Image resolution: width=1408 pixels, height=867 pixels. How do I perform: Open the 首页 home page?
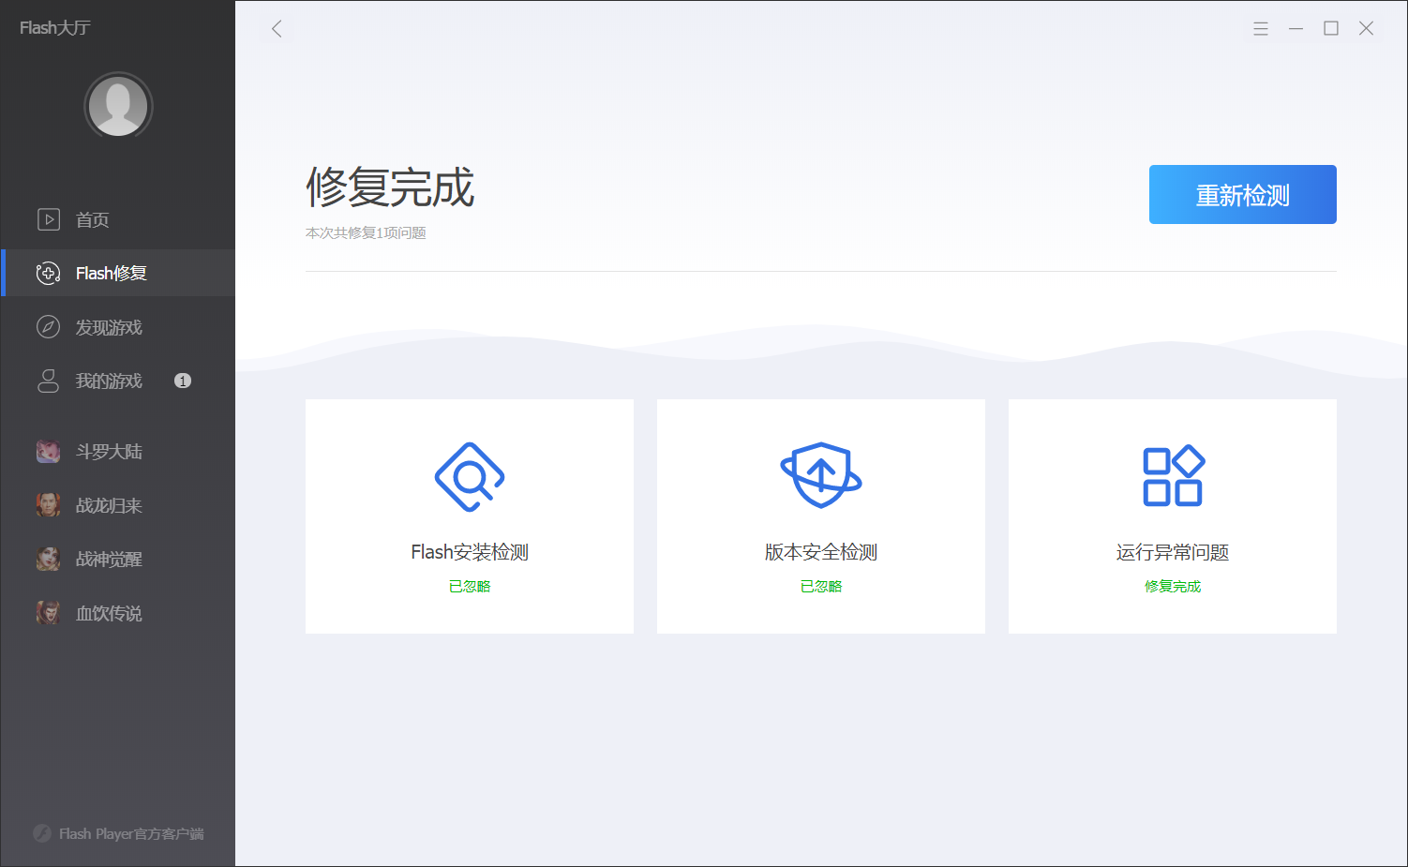click(x=92, y=220)
